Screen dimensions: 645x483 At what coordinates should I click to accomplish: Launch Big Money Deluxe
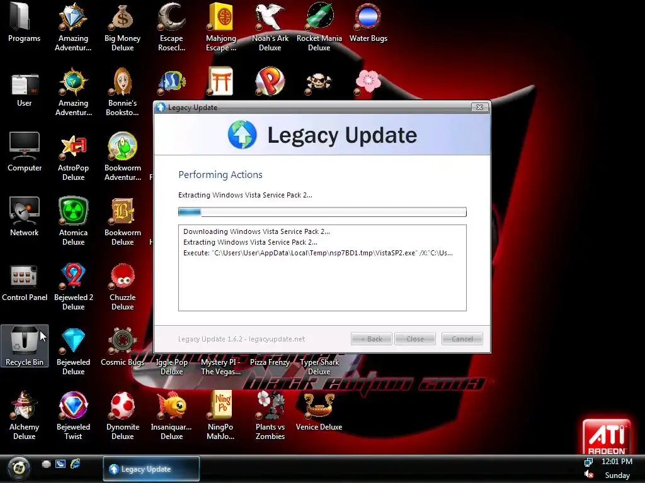click(122, 27)
